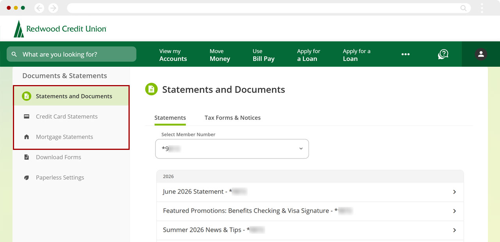This screenshot has width=500, height=242.
Task: Click the browser back arrow
Action: pyautogui.click(x=39, y=8)
